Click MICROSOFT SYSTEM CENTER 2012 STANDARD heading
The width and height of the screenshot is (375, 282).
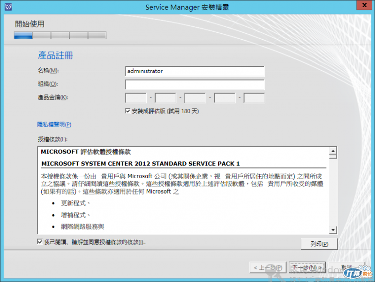coord(140,164)
